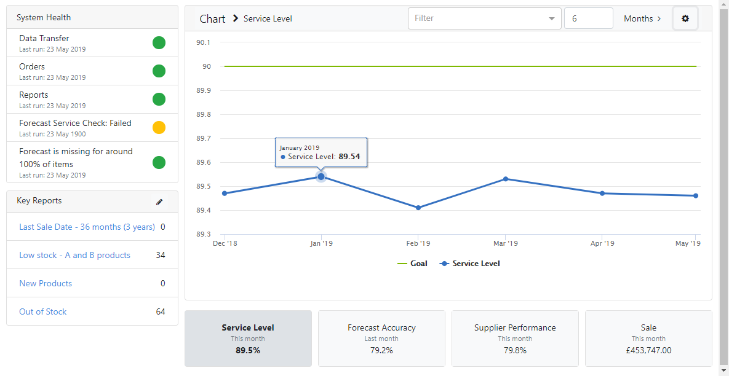Click the Data Transfer green status indicator

click(x=159, y=43)
